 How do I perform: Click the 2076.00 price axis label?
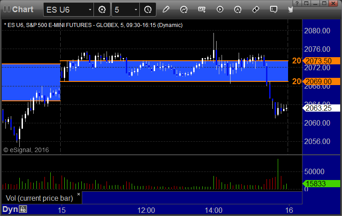coord(317,49)
